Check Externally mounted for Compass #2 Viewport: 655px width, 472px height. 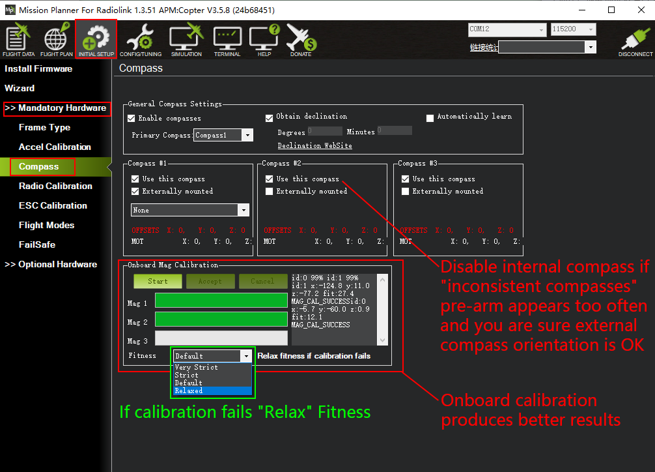(270, 192)
